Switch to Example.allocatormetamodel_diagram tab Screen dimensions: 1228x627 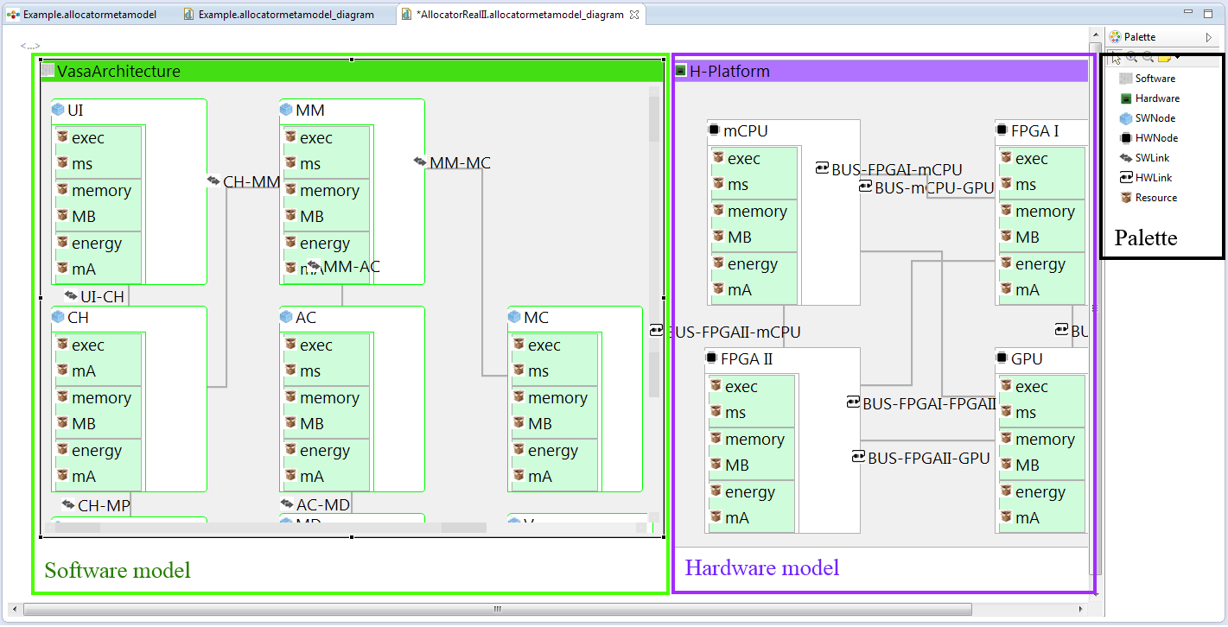278,15
